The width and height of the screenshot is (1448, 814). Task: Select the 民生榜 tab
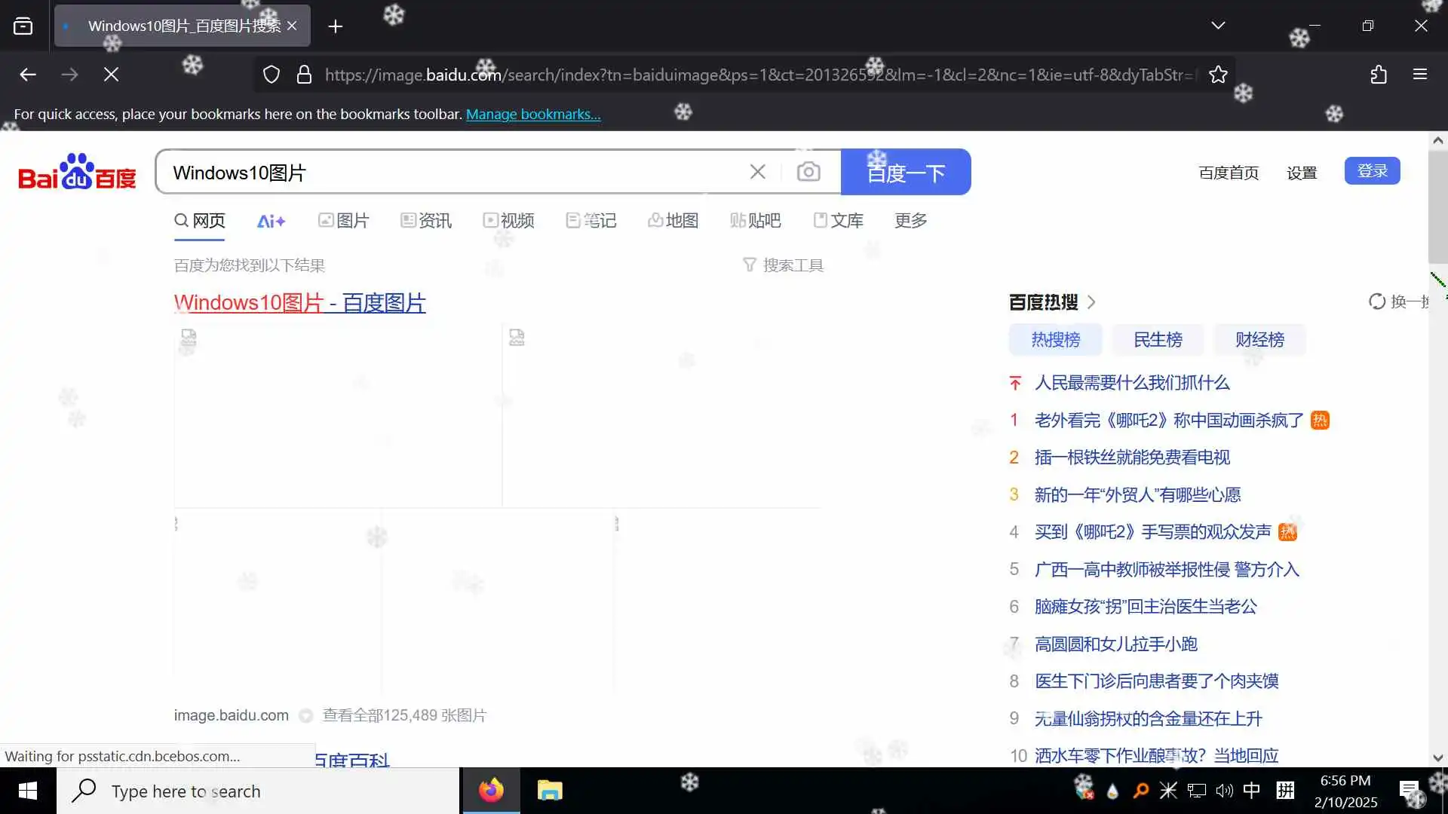(x=1158, y=340)
